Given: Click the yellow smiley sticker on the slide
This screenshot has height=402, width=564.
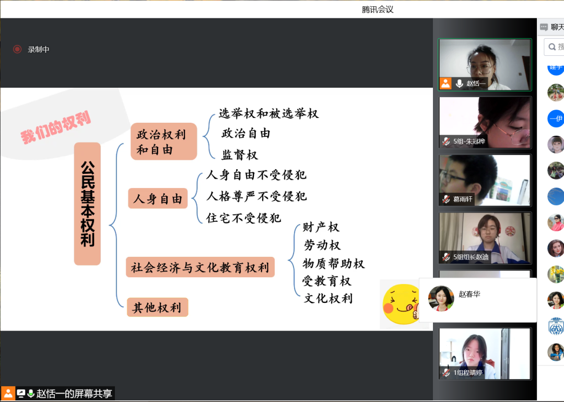Looking at the screenshot, I should pyautogui.click(x=401, y=304).
